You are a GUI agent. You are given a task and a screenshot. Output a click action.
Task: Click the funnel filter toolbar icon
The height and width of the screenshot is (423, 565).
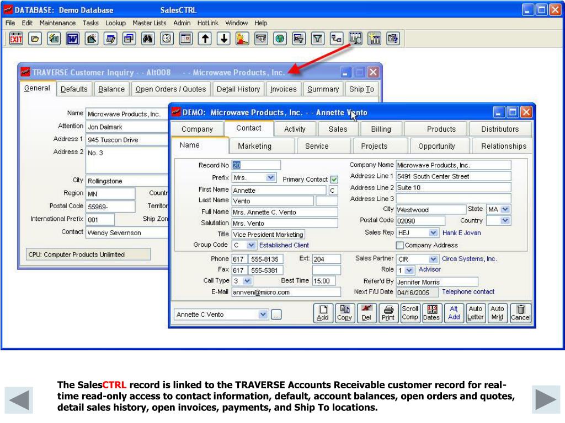coord(317,39)
